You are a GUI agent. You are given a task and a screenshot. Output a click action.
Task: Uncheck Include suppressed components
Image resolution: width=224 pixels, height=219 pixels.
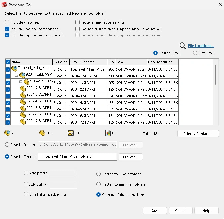[7, 35]
